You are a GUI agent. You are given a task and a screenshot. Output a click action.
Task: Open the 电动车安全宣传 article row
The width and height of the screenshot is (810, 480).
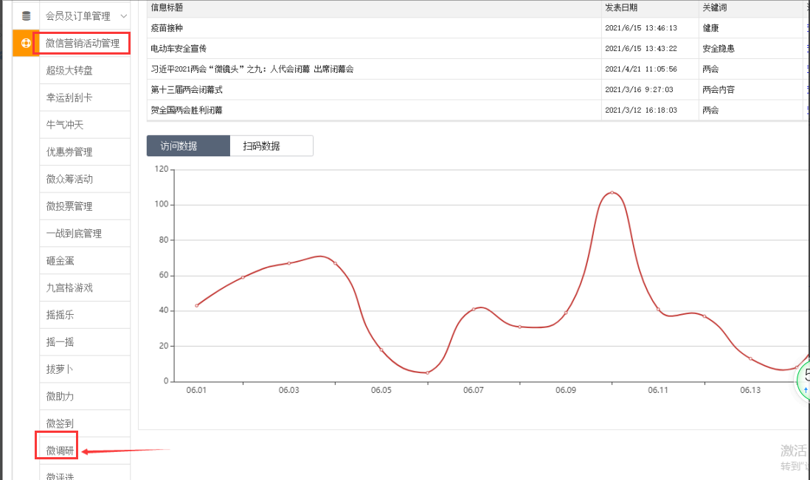(179, 49)
